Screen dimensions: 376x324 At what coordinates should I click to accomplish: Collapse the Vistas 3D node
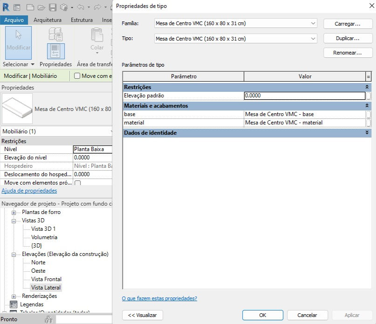click(x=14, y=221)
